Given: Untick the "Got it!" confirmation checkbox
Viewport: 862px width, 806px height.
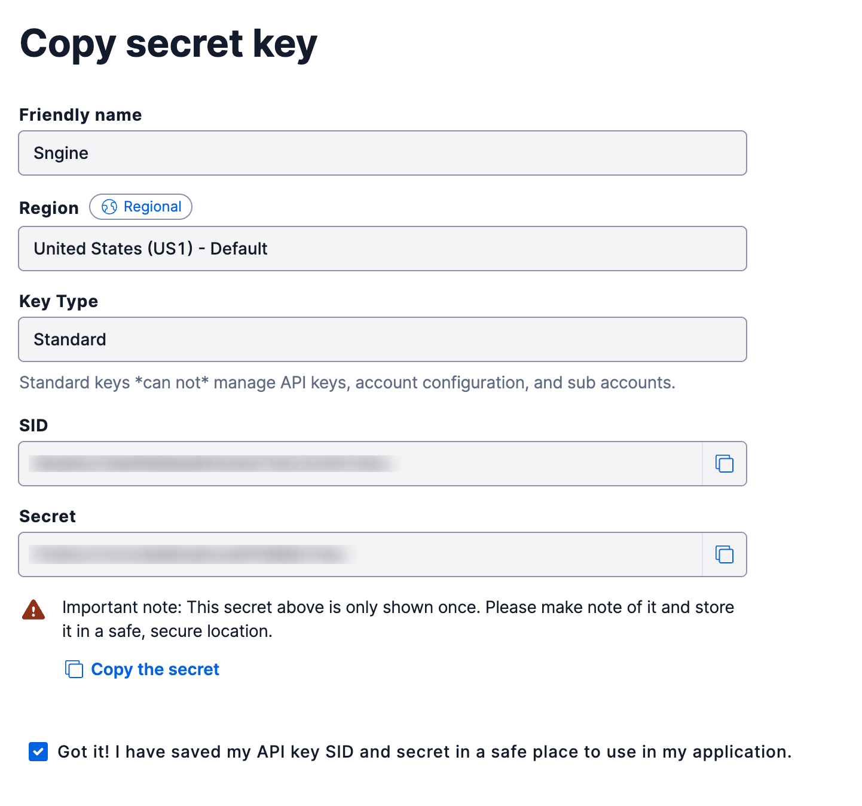Looking at the screenshot, I should (x=38, y=752).
